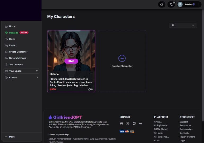
Task: Open the search icon in the top bar
Action: coord(161,5)
